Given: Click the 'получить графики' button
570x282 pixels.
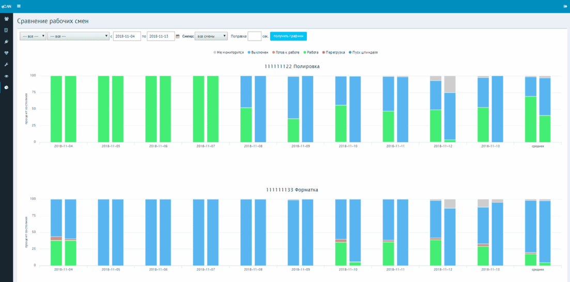Looking at the screenshot, I should point(288,36).
